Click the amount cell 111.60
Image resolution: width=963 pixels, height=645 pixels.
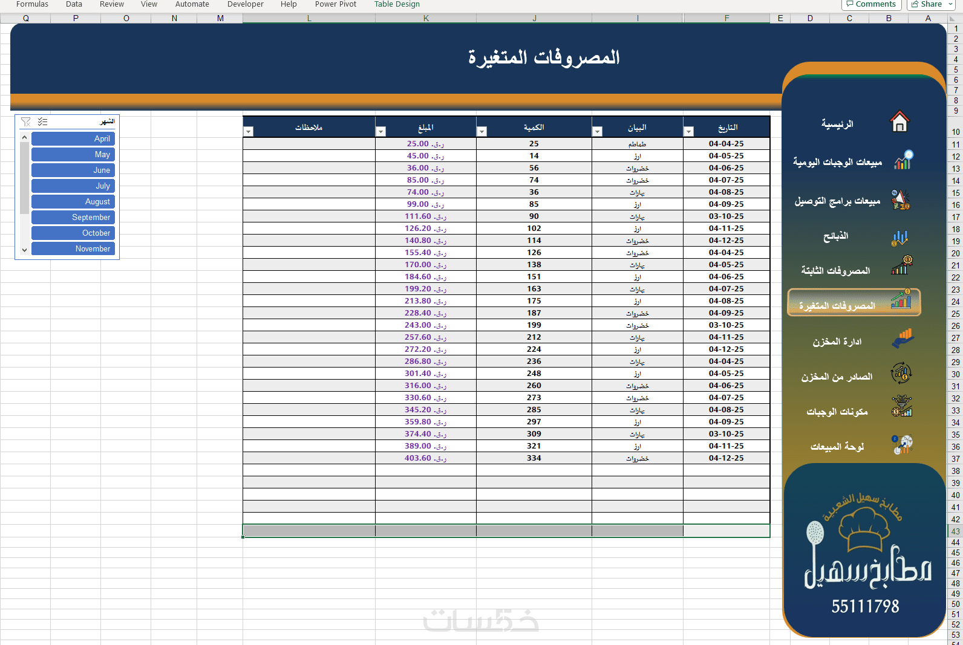[426, 216]
